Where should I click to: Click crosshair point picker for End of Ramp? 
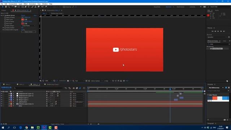[x=22, y=22]
